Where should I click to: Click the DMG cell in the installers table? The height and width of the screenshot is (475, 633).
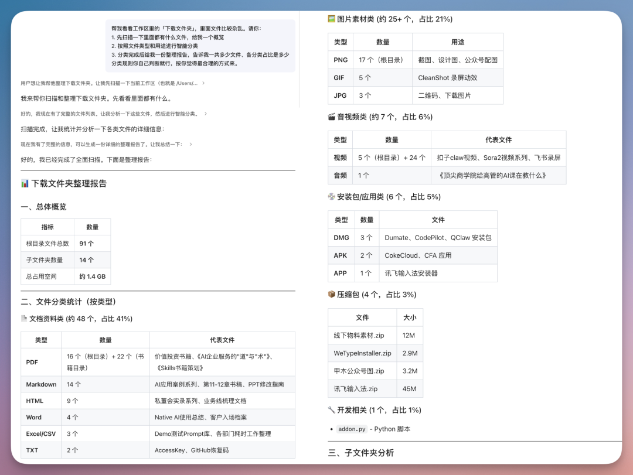341,238
